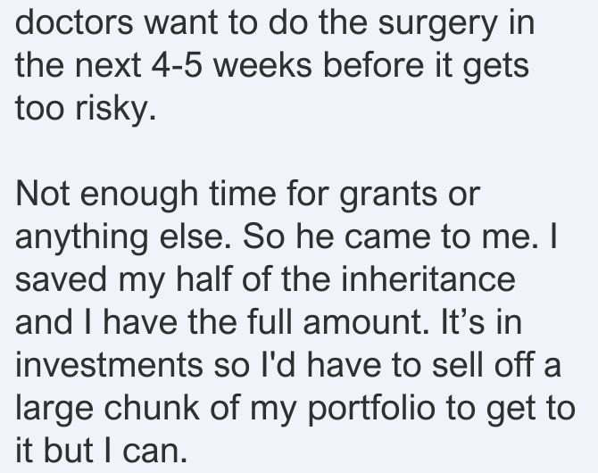Screen dimensions: 598x473
Task: Click the word "surgery"
Action: coord(438,25)
